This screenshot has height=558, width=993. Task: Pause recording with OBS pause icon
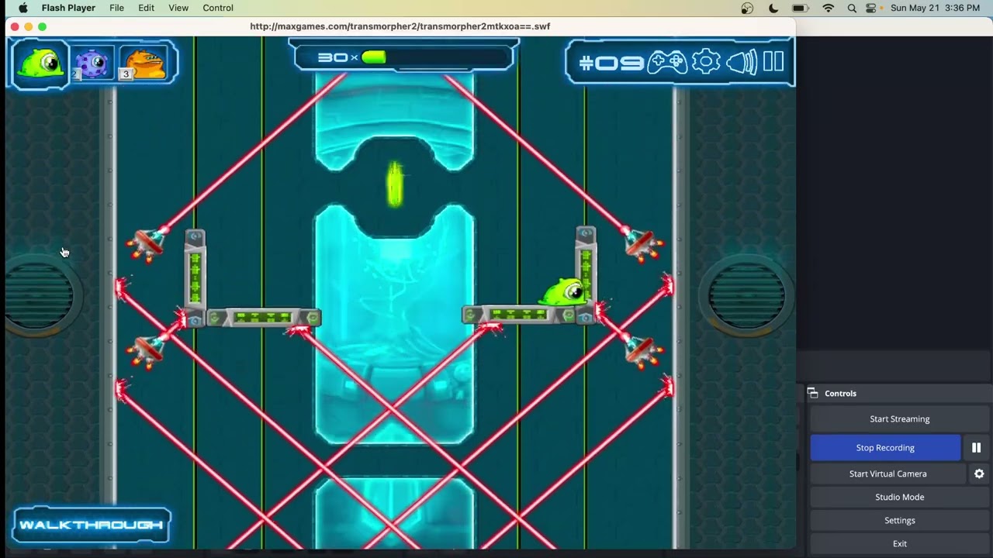tap(976, 448)
